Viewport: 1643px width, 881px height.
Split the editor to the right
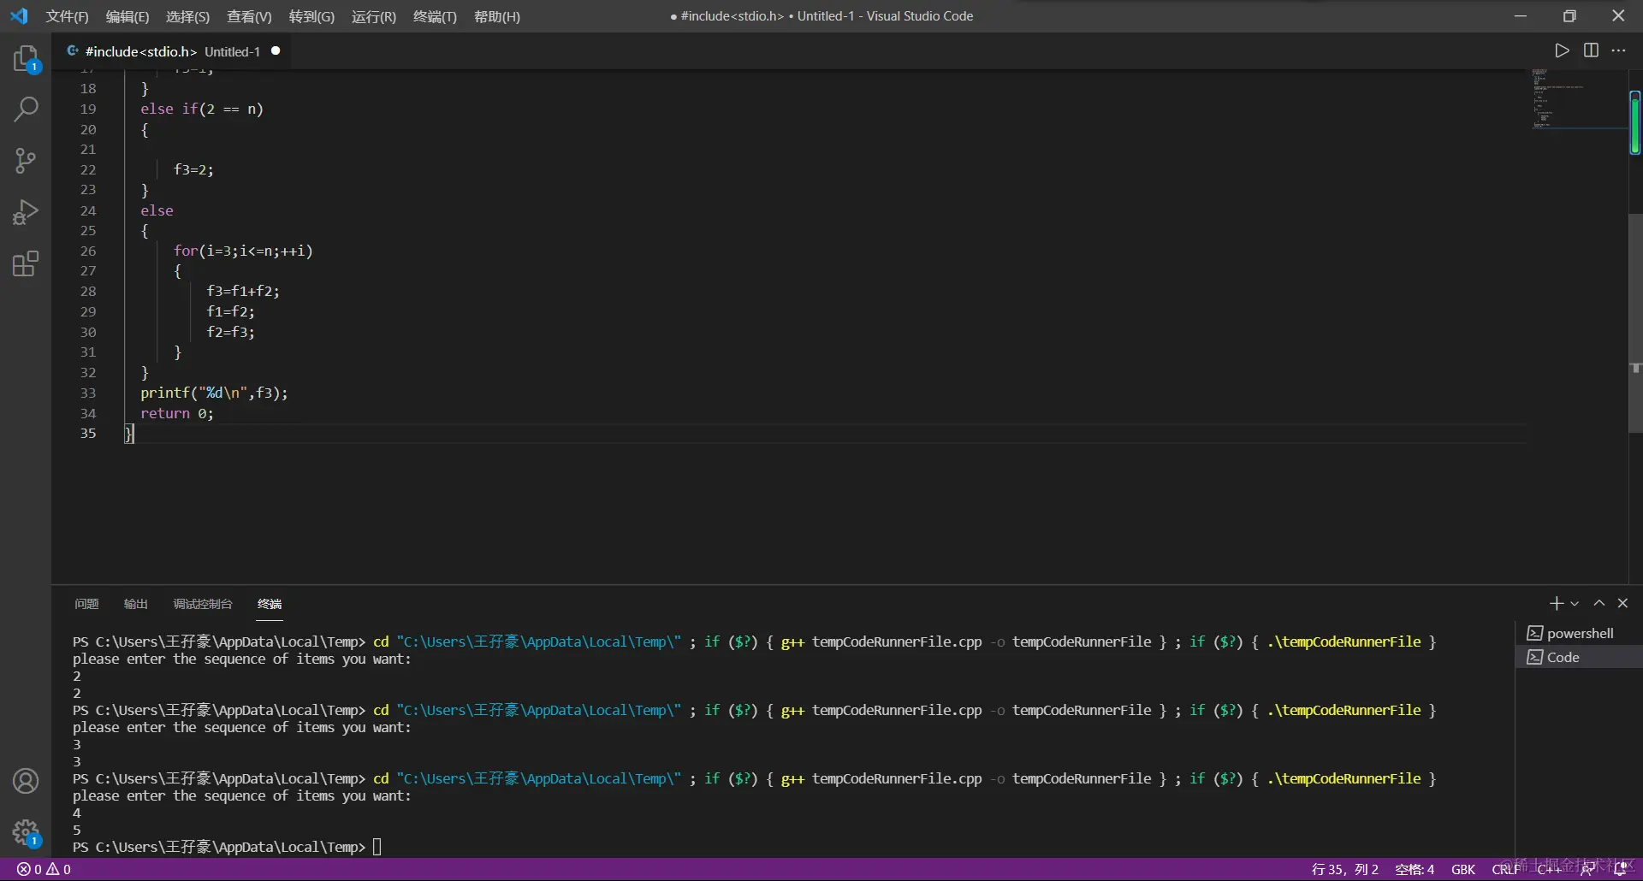(x=1591, y=50)
